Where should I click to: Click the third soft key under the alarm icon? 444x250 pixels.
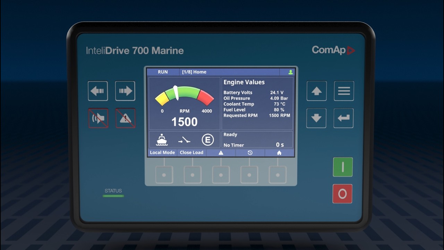coord(221,175)
